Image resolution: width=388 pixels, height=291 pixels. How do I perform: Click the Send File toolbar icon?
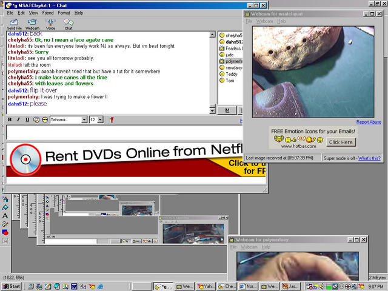tap(14, 24)
